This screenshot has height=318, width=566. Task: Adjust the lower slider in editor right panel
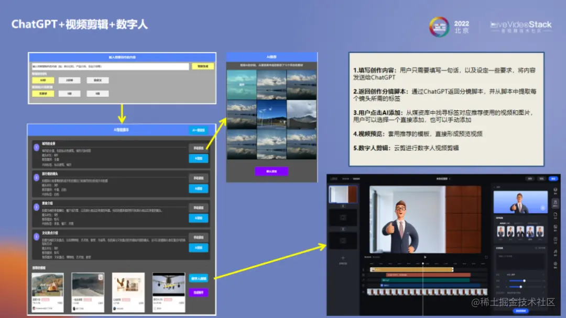520,287
